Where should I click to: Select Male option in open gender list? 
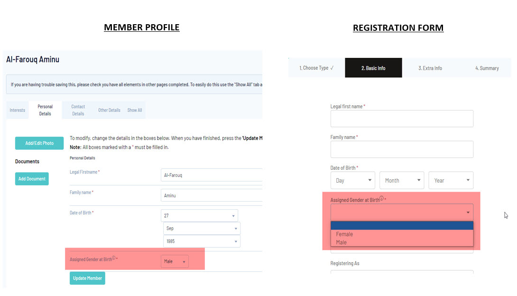[x=342, y=242]
